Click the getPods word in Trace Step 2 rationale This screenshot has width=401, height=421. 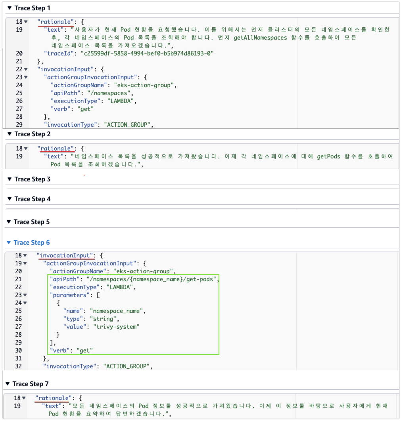[328, 156]
